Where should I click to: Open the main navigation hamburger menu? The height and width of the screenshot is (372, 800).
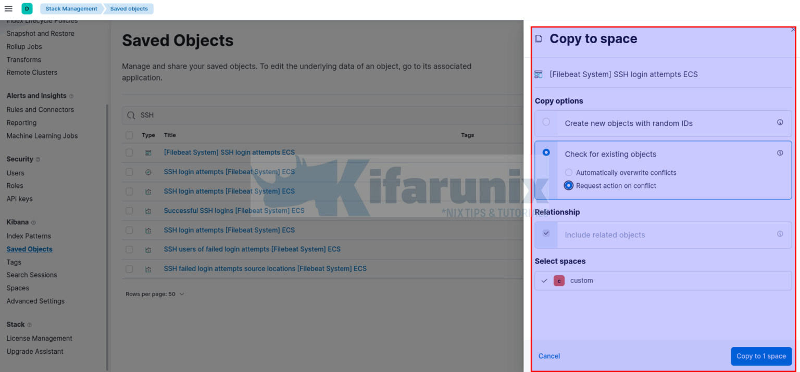8,8
